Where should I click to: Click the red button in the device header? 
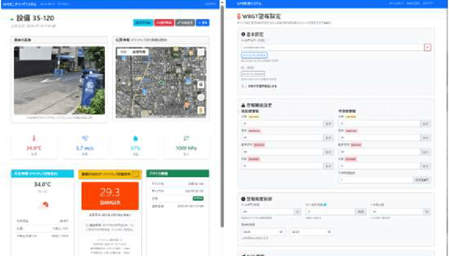click(165, 22)
